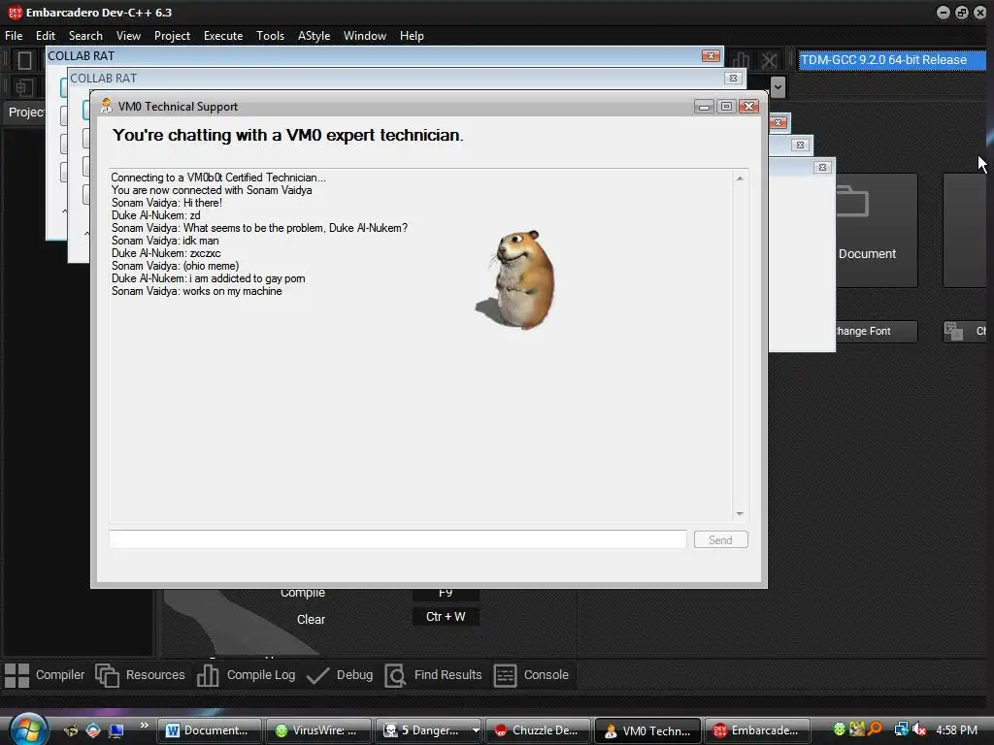The image size is (994, 745).
Task: Open the TDM-GCC 9.2.0 compiler dropdown
Action: point(892,59)
